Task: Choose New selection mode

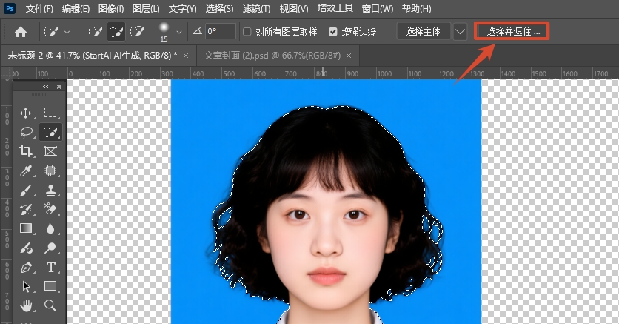Action: 95,32
